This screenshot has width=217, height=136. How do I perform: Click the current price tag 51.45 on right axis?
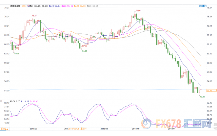pos(212,90)
